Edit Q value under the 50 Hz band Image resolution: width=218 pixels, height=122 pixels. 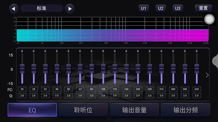[x=68, y=96]
